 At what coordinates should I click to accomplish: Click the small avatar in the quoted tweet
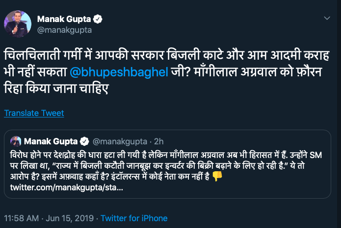[15, 141]
